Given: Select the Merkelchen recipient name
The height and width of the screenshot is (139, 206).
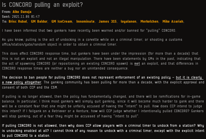Looking at the screenshot, I should [149, 22].
